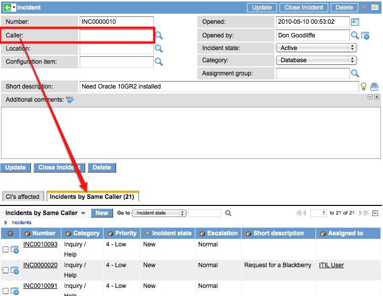Image resolution: width=383 pixels, height=296 pixels.
Task: Click the list search magnifier icon
Action: pyautogui.click(x=228, y=213)
